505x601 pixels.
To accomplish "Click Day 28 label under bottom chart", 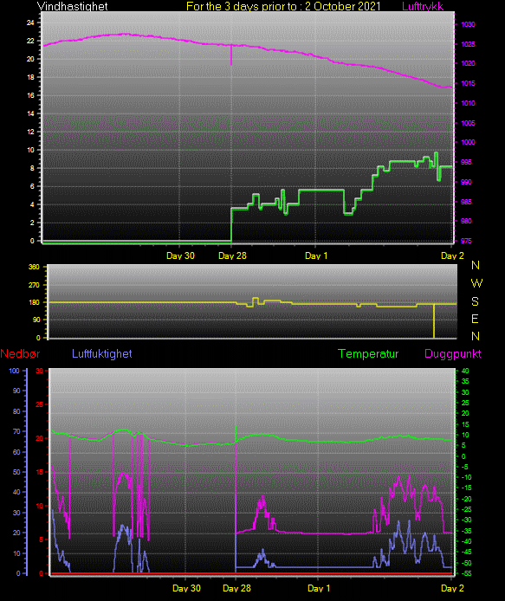I will (x=236, y=588).
